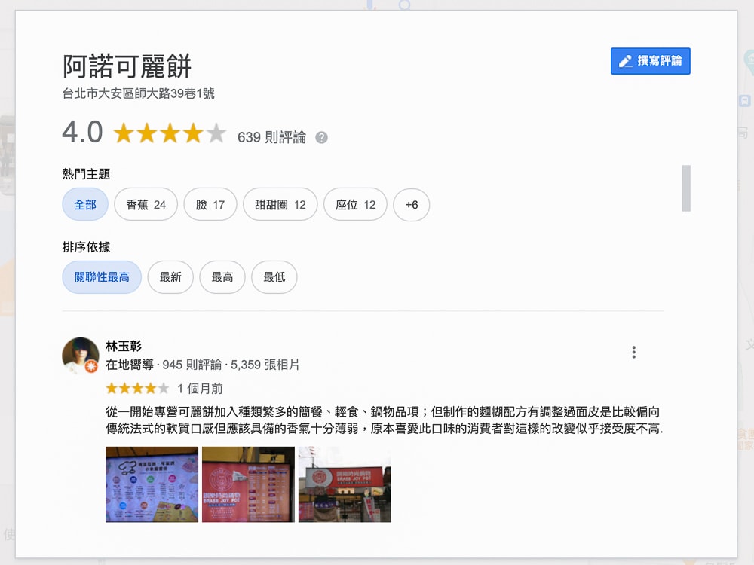
Task: Select the 全部 topic filter chip
Action: coord(85,204)
